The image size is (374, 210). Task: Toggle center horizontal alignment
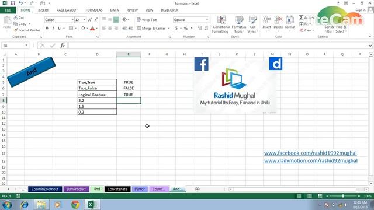pos(110,28)
